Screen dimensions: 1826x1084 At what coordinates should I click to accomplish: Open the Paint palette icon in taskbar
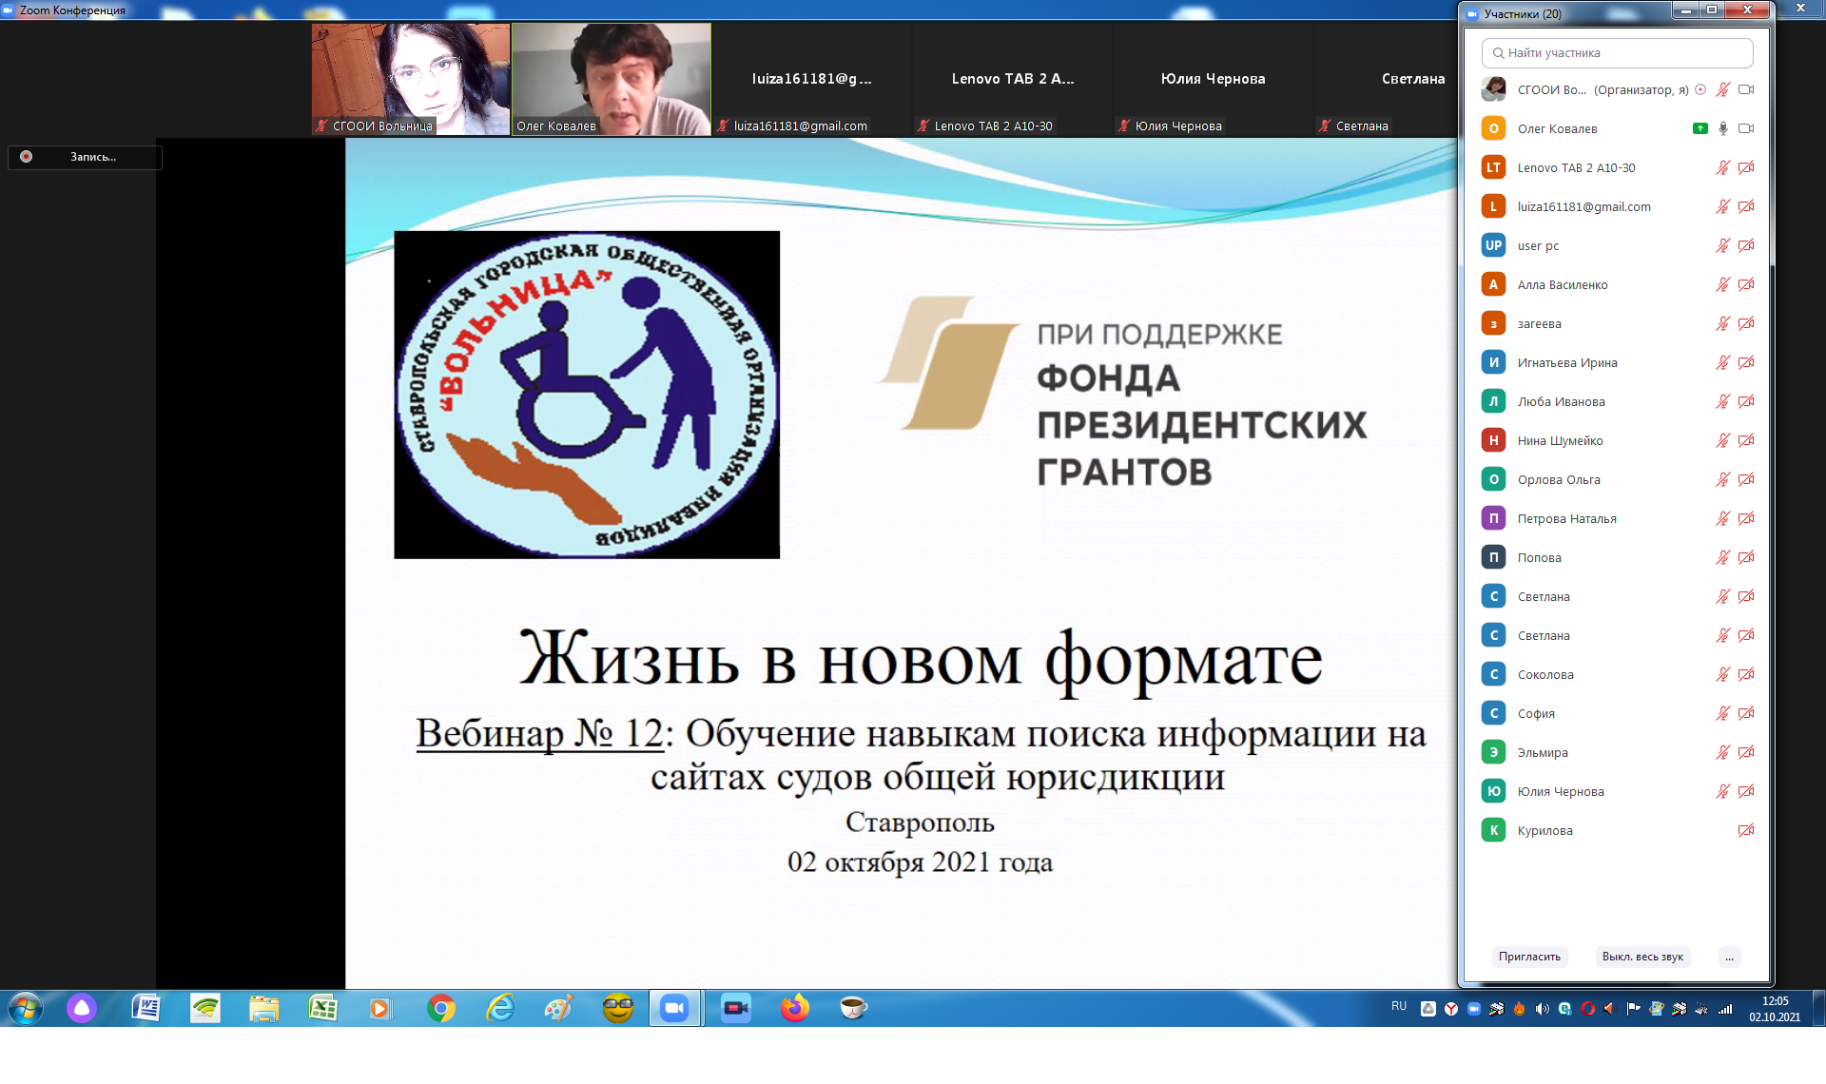tap(558, 1008)
